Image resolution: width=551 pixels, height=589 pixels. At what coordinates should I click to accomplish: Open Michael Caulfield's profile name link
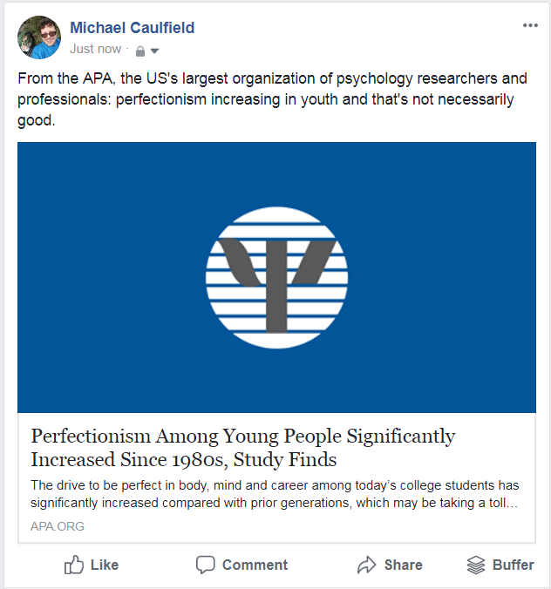click(132, 28)
